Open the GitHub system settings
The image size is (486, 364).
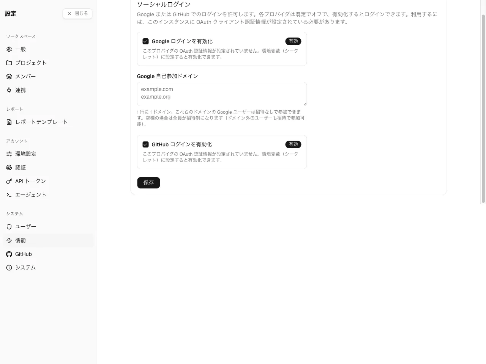point(48,254)
